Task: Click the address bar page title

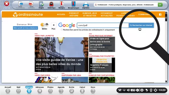Action: coord(126,5)
